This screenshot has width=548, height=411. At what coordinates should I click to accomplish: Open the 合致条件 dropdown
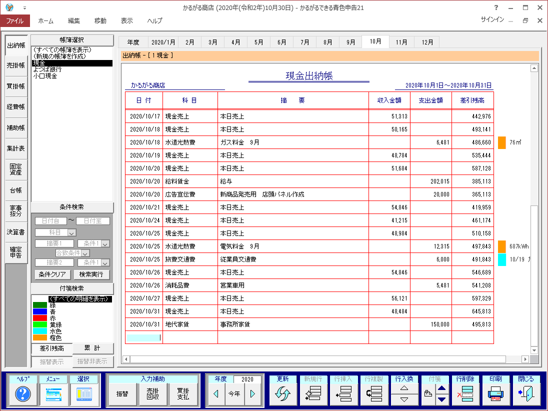click(x=85, y=253)
